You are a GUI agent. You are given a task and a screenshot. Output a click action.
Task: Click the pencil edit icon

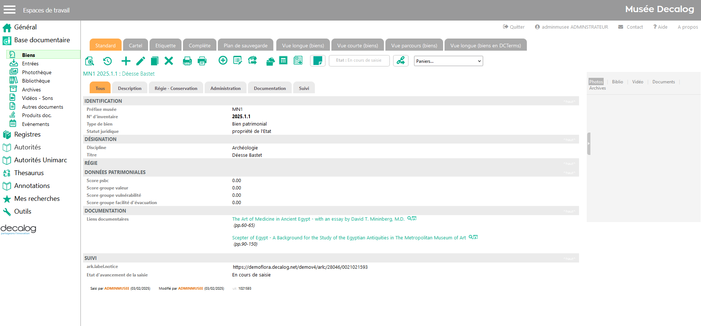point(141,61)
